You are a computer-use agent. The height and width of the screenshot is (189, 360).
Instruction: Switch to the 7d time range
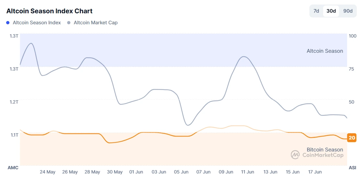coord(316,11)
